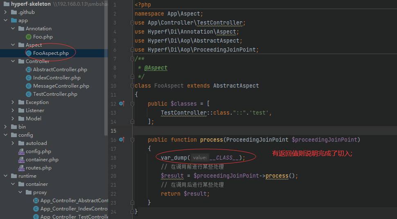397x219 pixels.
Task: Click the hyperf-skeleton project root folder icon
Action: coord(6,4)
